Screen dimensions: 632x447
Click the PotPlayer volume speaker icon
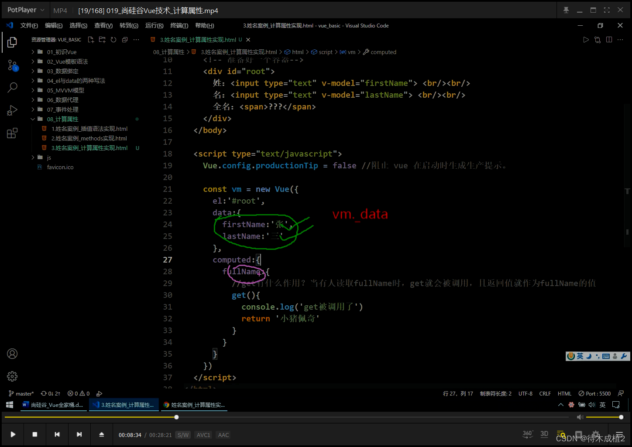[x=580, y=417]
